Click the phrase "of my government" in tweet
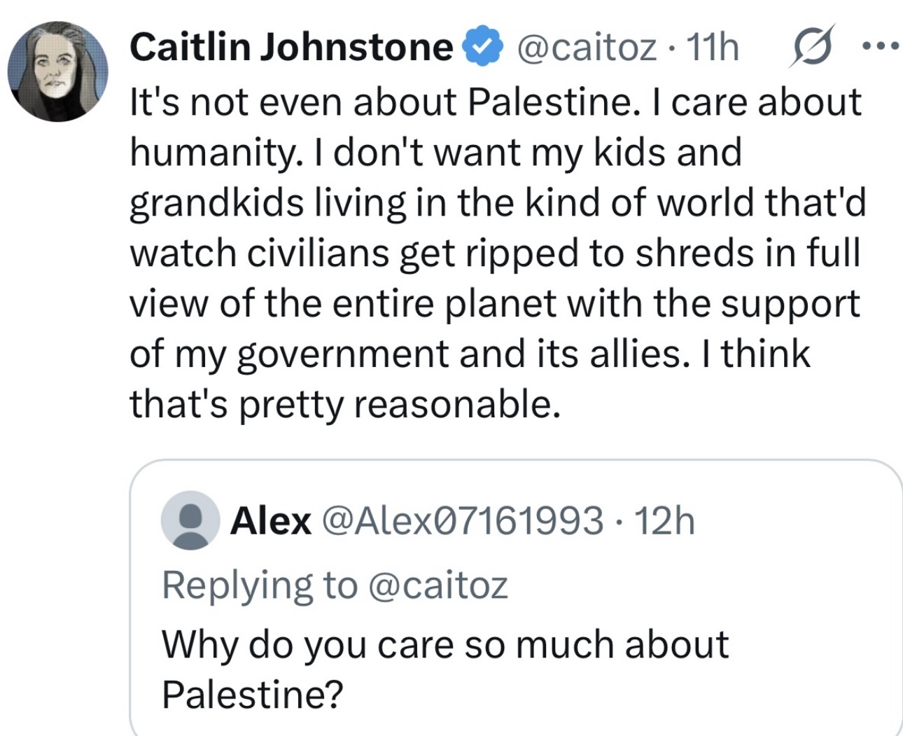 pos(288,354)
